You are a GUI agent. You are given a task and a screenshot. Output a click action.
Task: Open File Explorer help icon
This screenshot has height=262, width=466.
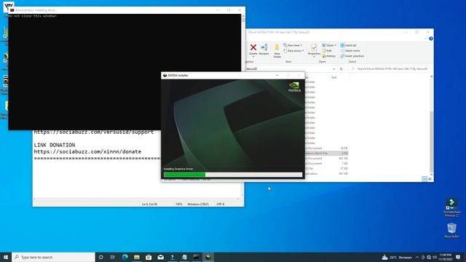click(431, 39)
